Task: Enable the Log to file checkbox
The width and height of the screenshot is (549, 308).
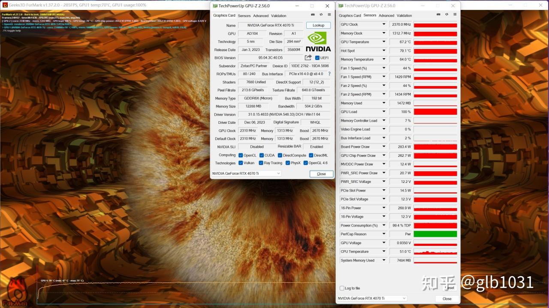Action: [342, 288]
